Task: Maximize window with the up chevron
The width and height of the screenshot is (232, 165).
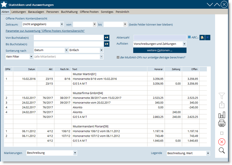Action: tap(217, 5)
